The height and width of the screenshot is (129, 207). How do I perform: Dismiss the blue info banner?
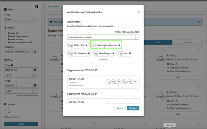(x=199, y=22)
